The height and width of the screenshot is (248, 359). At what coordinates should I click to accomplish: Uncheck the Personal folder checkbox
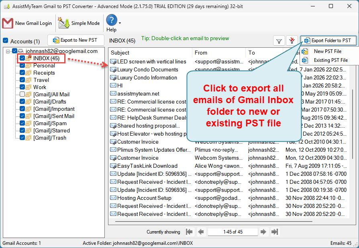pyautogui.click(x=22, y=65)
